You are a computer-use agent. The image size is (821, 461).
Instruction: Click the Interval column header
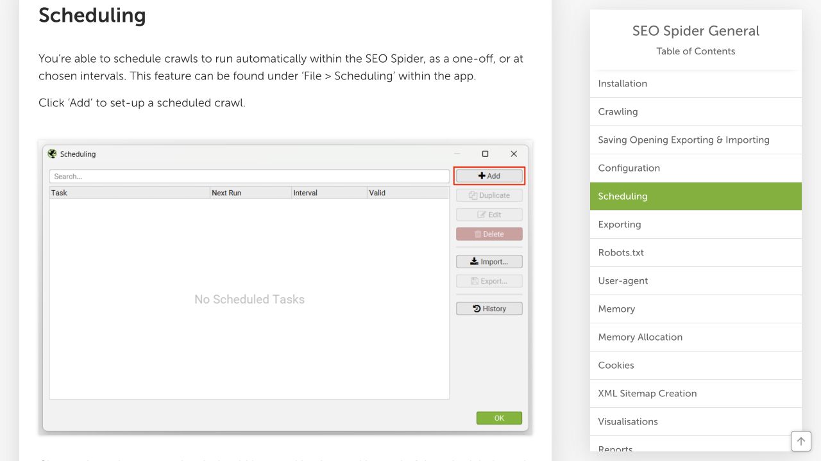[x=329, y=193]
